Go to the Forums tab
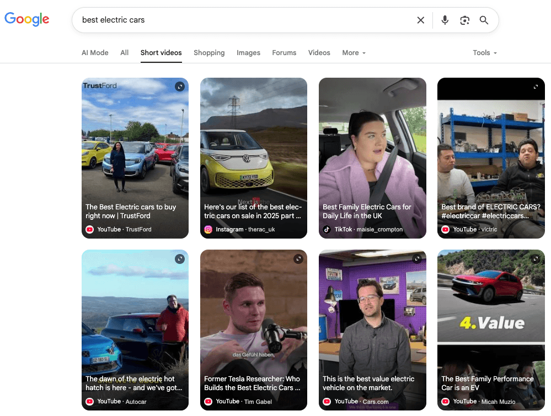The height and width of the screenshot is (416, 551). (x=284, y=53)
